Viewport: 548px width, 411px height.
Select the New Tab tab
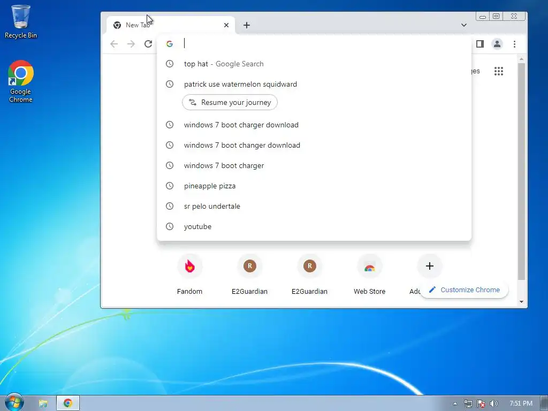coord(171,25)
